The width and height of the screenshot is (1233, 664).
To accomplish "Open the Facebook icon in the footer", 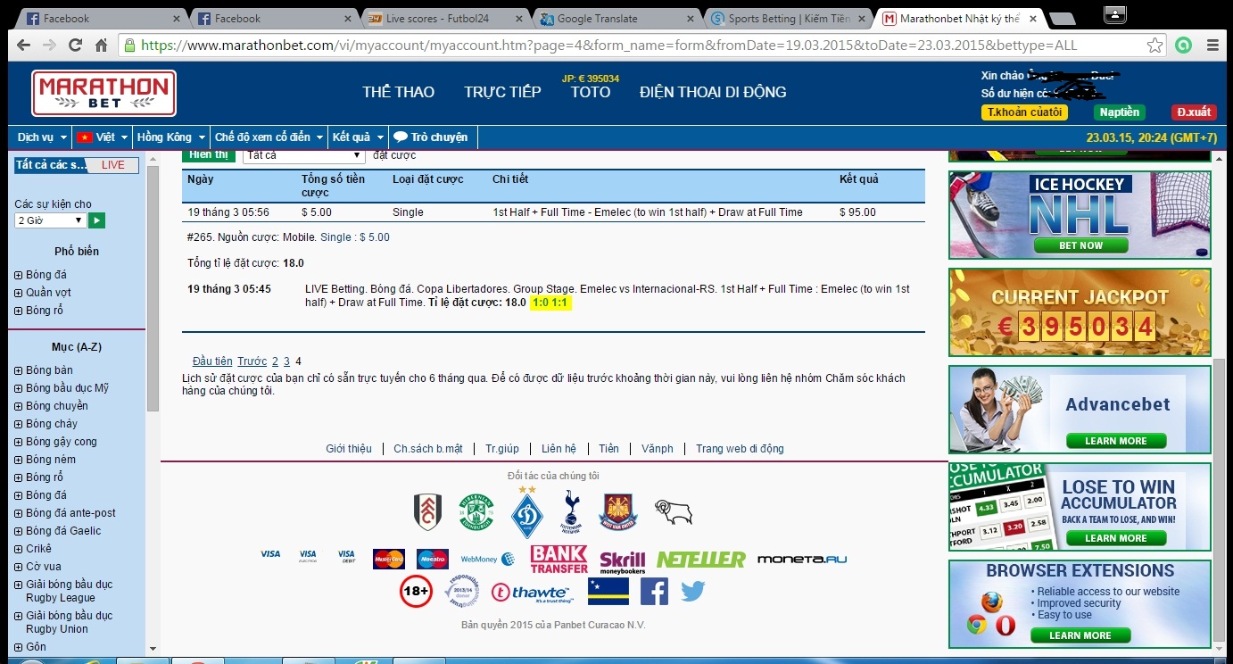I will [654, 592].
